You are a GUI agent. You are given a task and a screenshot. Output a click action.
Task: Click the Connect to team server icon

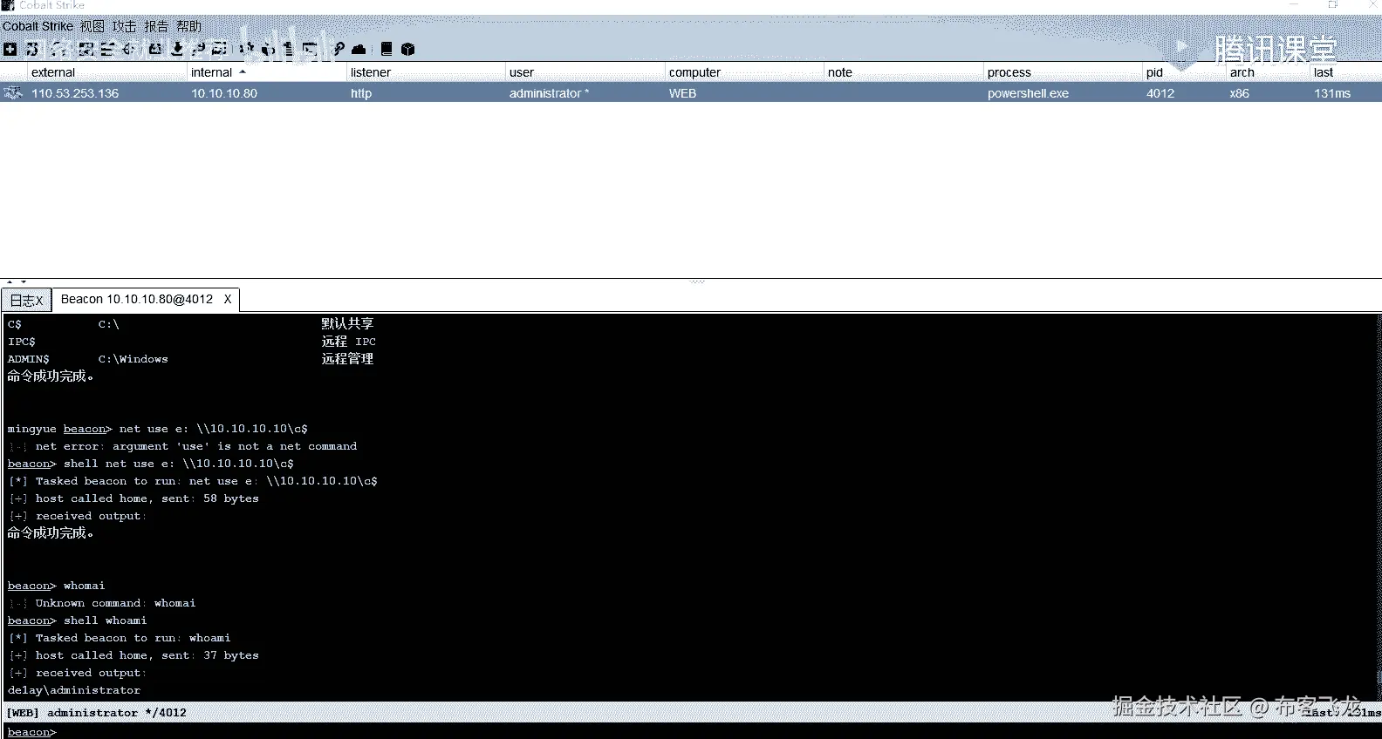[x=10, y=49]
